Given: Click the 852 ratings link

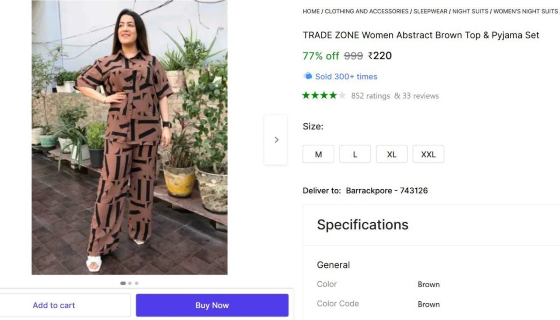Looking at the screenshot, I should click(371, 95).
